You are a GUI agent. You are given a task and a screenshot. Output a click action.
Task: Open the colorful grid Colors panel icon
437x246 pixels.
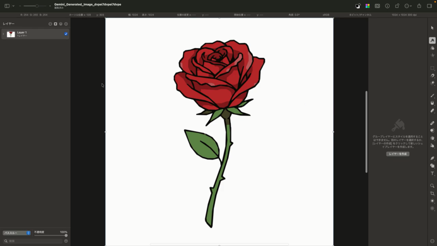367,6
